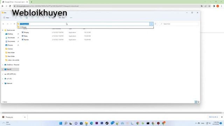The width and height of the screenshot is (224, 126).
Task: Show hidden system tray icons
Action: 196,123
